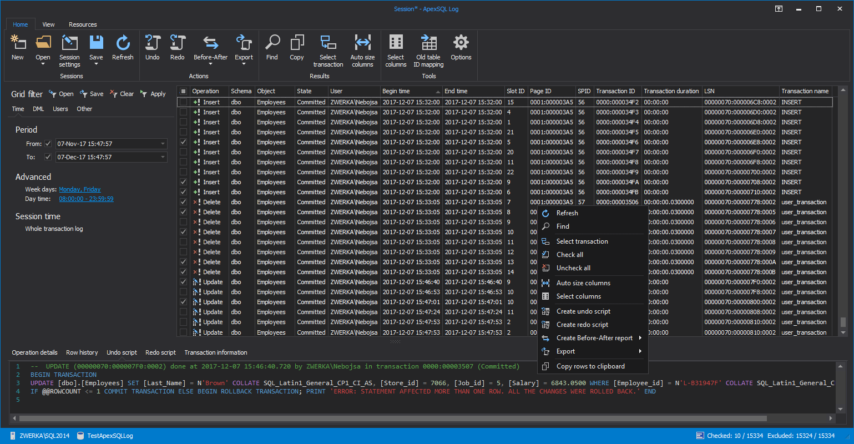Screen dimensions: 854x444
Task: Enable the From date filter checkbox
Action: (x=48, y=143)
